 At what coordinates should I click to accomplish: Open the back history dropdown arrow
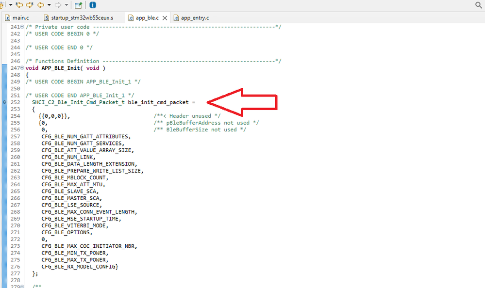[49, 5]
